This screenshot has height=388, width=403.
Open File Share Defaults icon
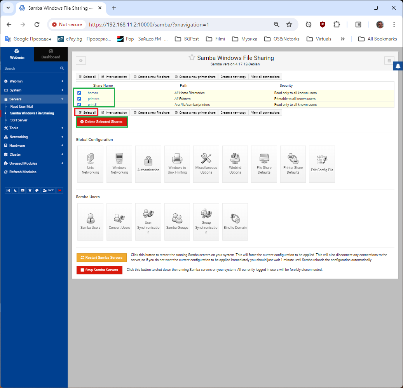tap(264, 164)
